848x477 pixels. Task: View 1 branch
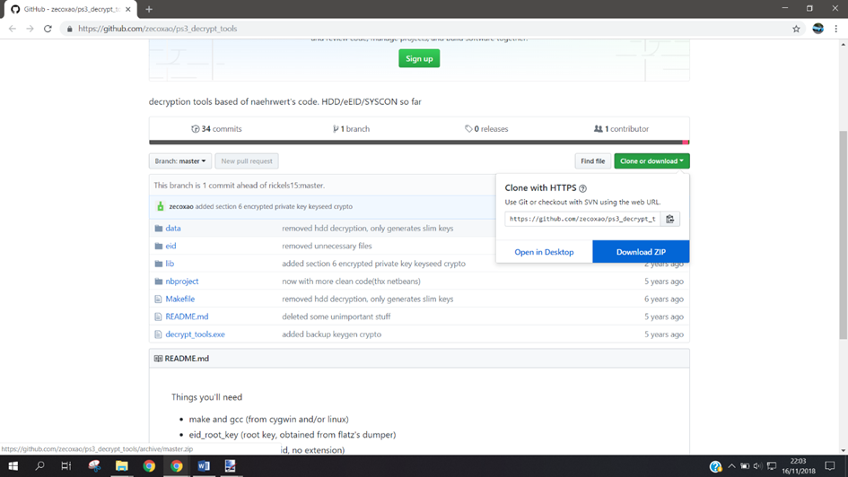(x=351, y=128)
